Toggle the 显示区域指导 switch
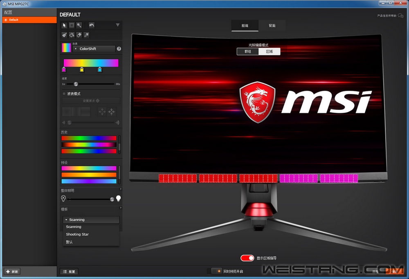The height and width of the screenshot is (279, 409). 247,258
